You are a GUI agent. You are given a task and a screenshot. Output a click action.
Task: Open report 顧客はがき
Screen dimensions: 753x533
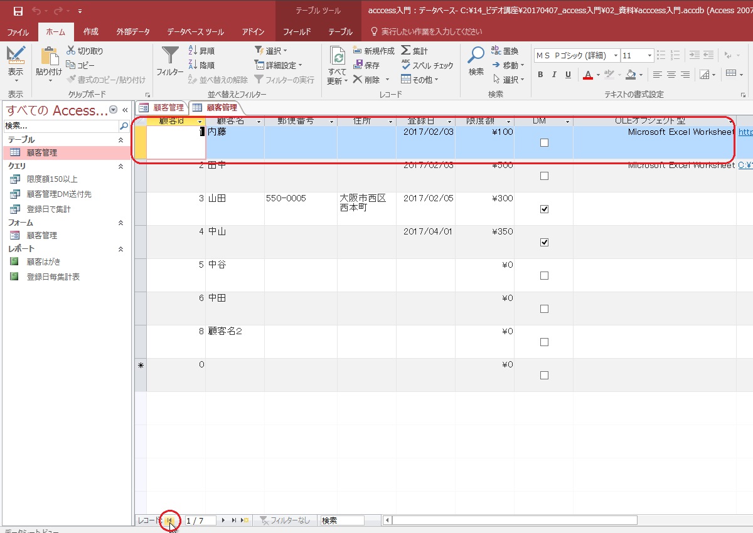(x=43, y=261)
